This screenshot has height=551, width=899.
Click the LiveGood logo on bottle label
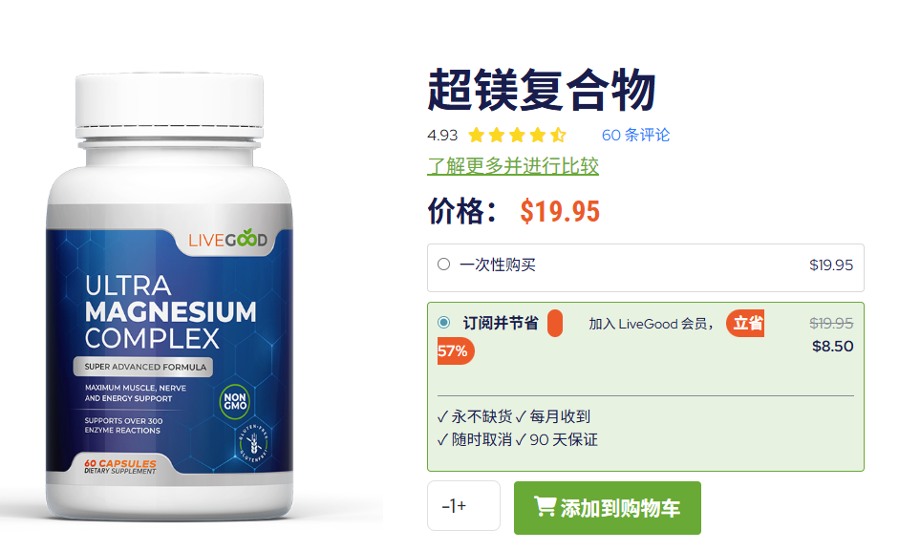227,239
